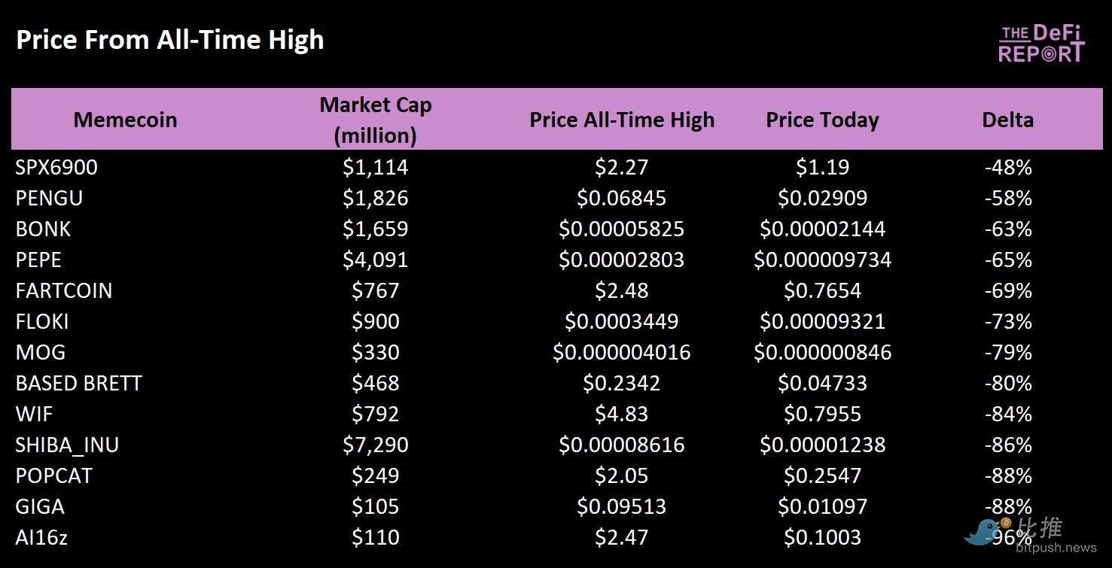Click the Price From All-Time High title
Image resolution: width=1112 pixels, height=568 pixels.
170,40
